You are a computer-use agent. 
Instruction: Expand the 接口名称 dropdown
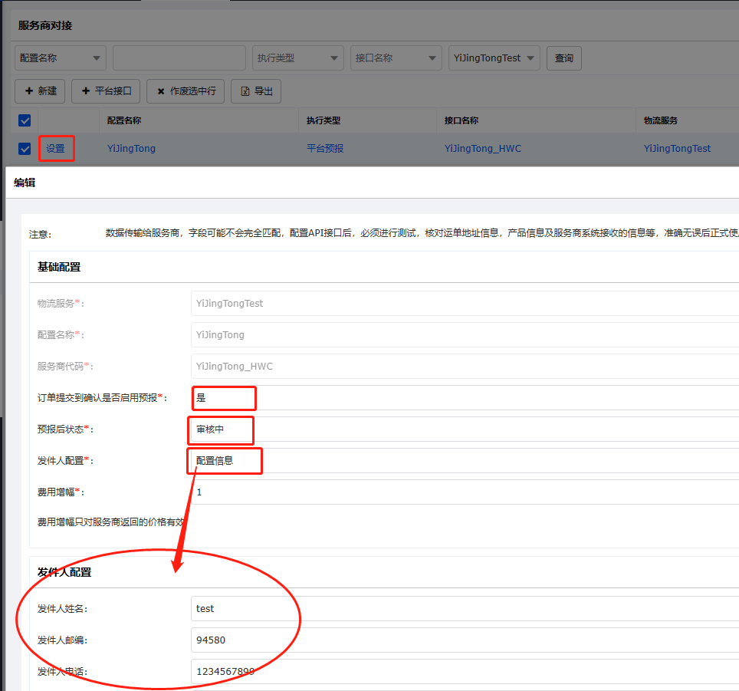pos(396,58)
